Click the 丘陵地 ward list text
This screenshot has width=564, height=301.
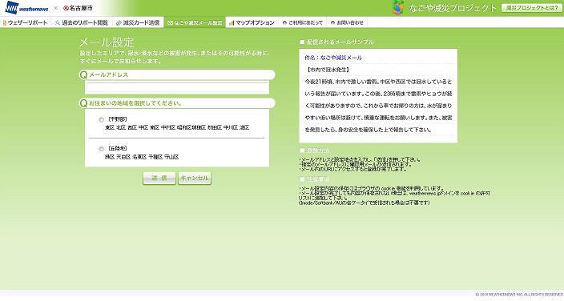coord(142,157)
